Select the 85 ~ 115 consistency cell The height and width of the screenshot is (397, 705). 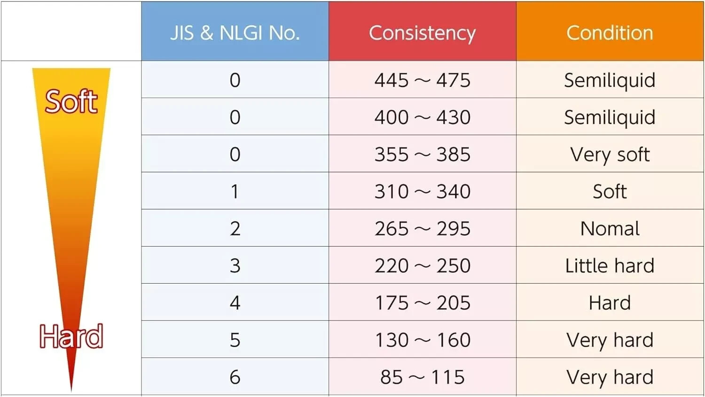click(423, 377)
